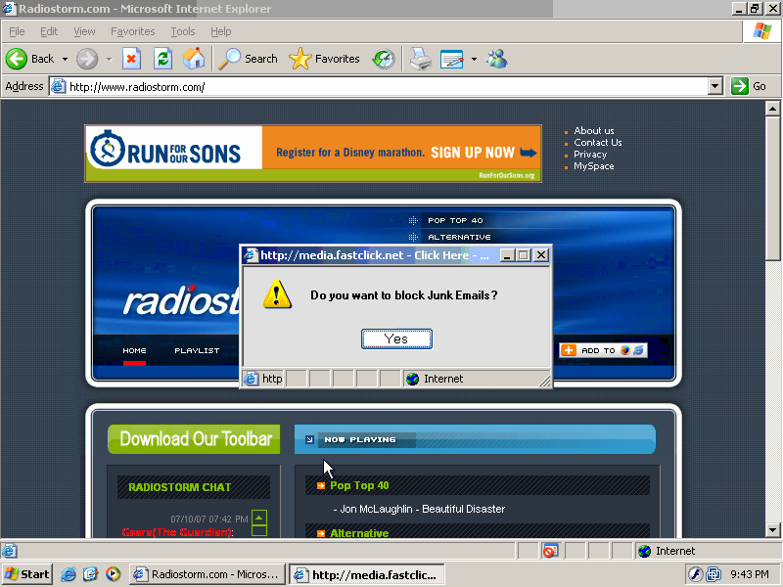Viewport: 783px width, 587px height.
Task: Switch to the Radiostorm.com taskbar window
Action: tap(207, 574)
